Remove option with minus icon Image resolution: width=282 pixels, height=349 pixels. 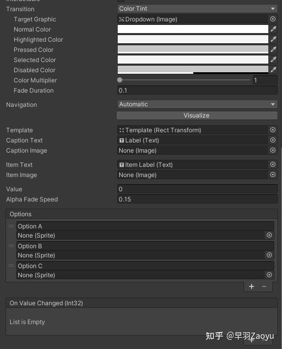pyautogui.click(x=264, y=286)
